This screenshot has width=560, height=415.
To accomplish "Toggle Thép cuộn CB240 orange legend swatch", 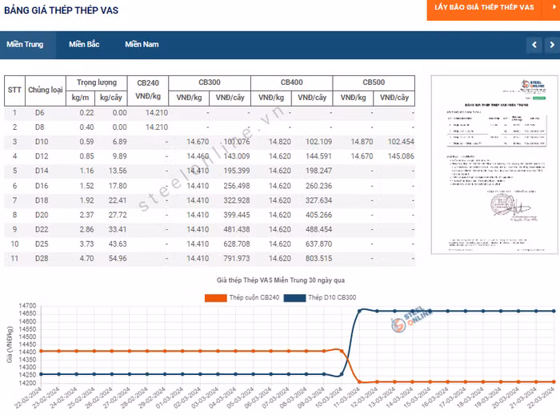I will coord(216,298).
